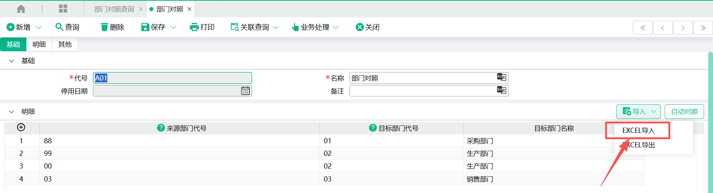Open calendar picker for 停用日期
This screenshot has height=193, width=713.
(245, 91)
